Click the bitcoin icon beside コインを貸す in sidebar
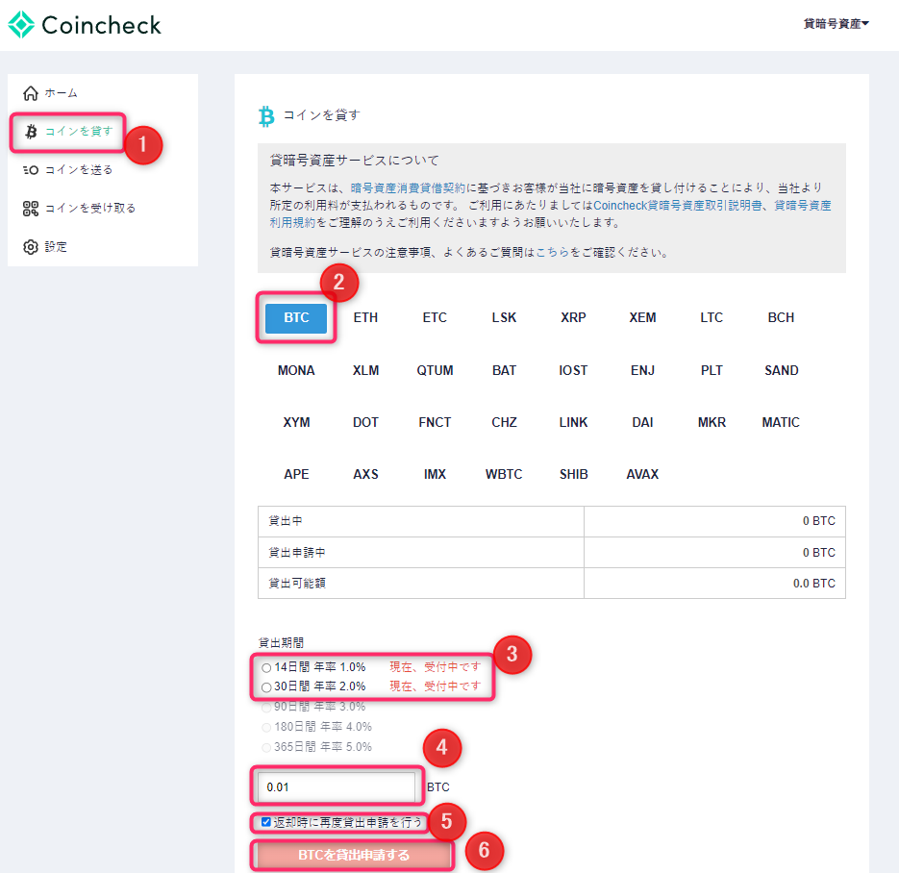This screenshot has width=899, height=873. pos(31,132)
